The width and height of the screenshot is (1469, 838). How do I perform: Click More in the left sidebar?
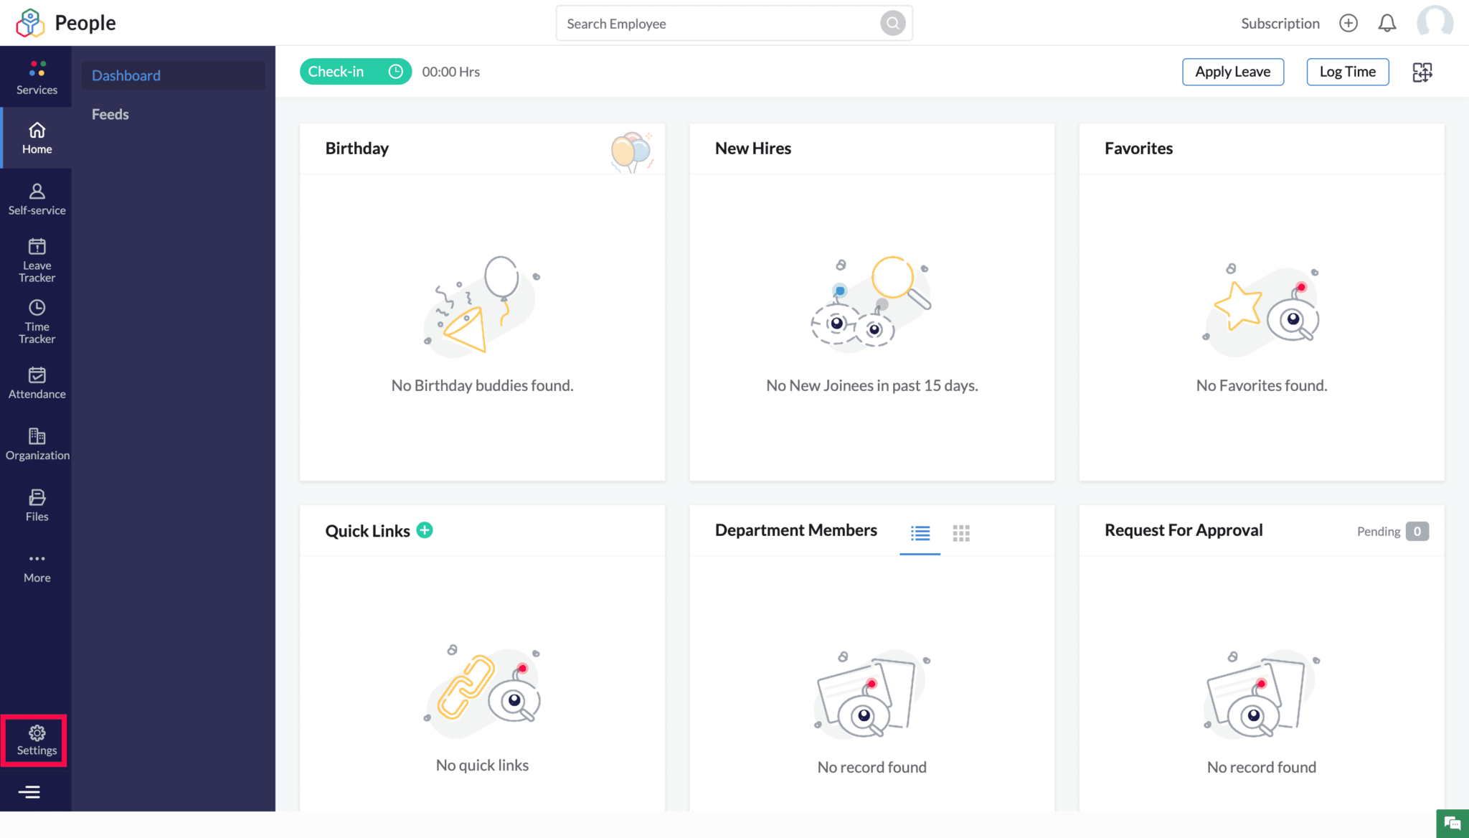pyautogui.click(x=36, y=566)
